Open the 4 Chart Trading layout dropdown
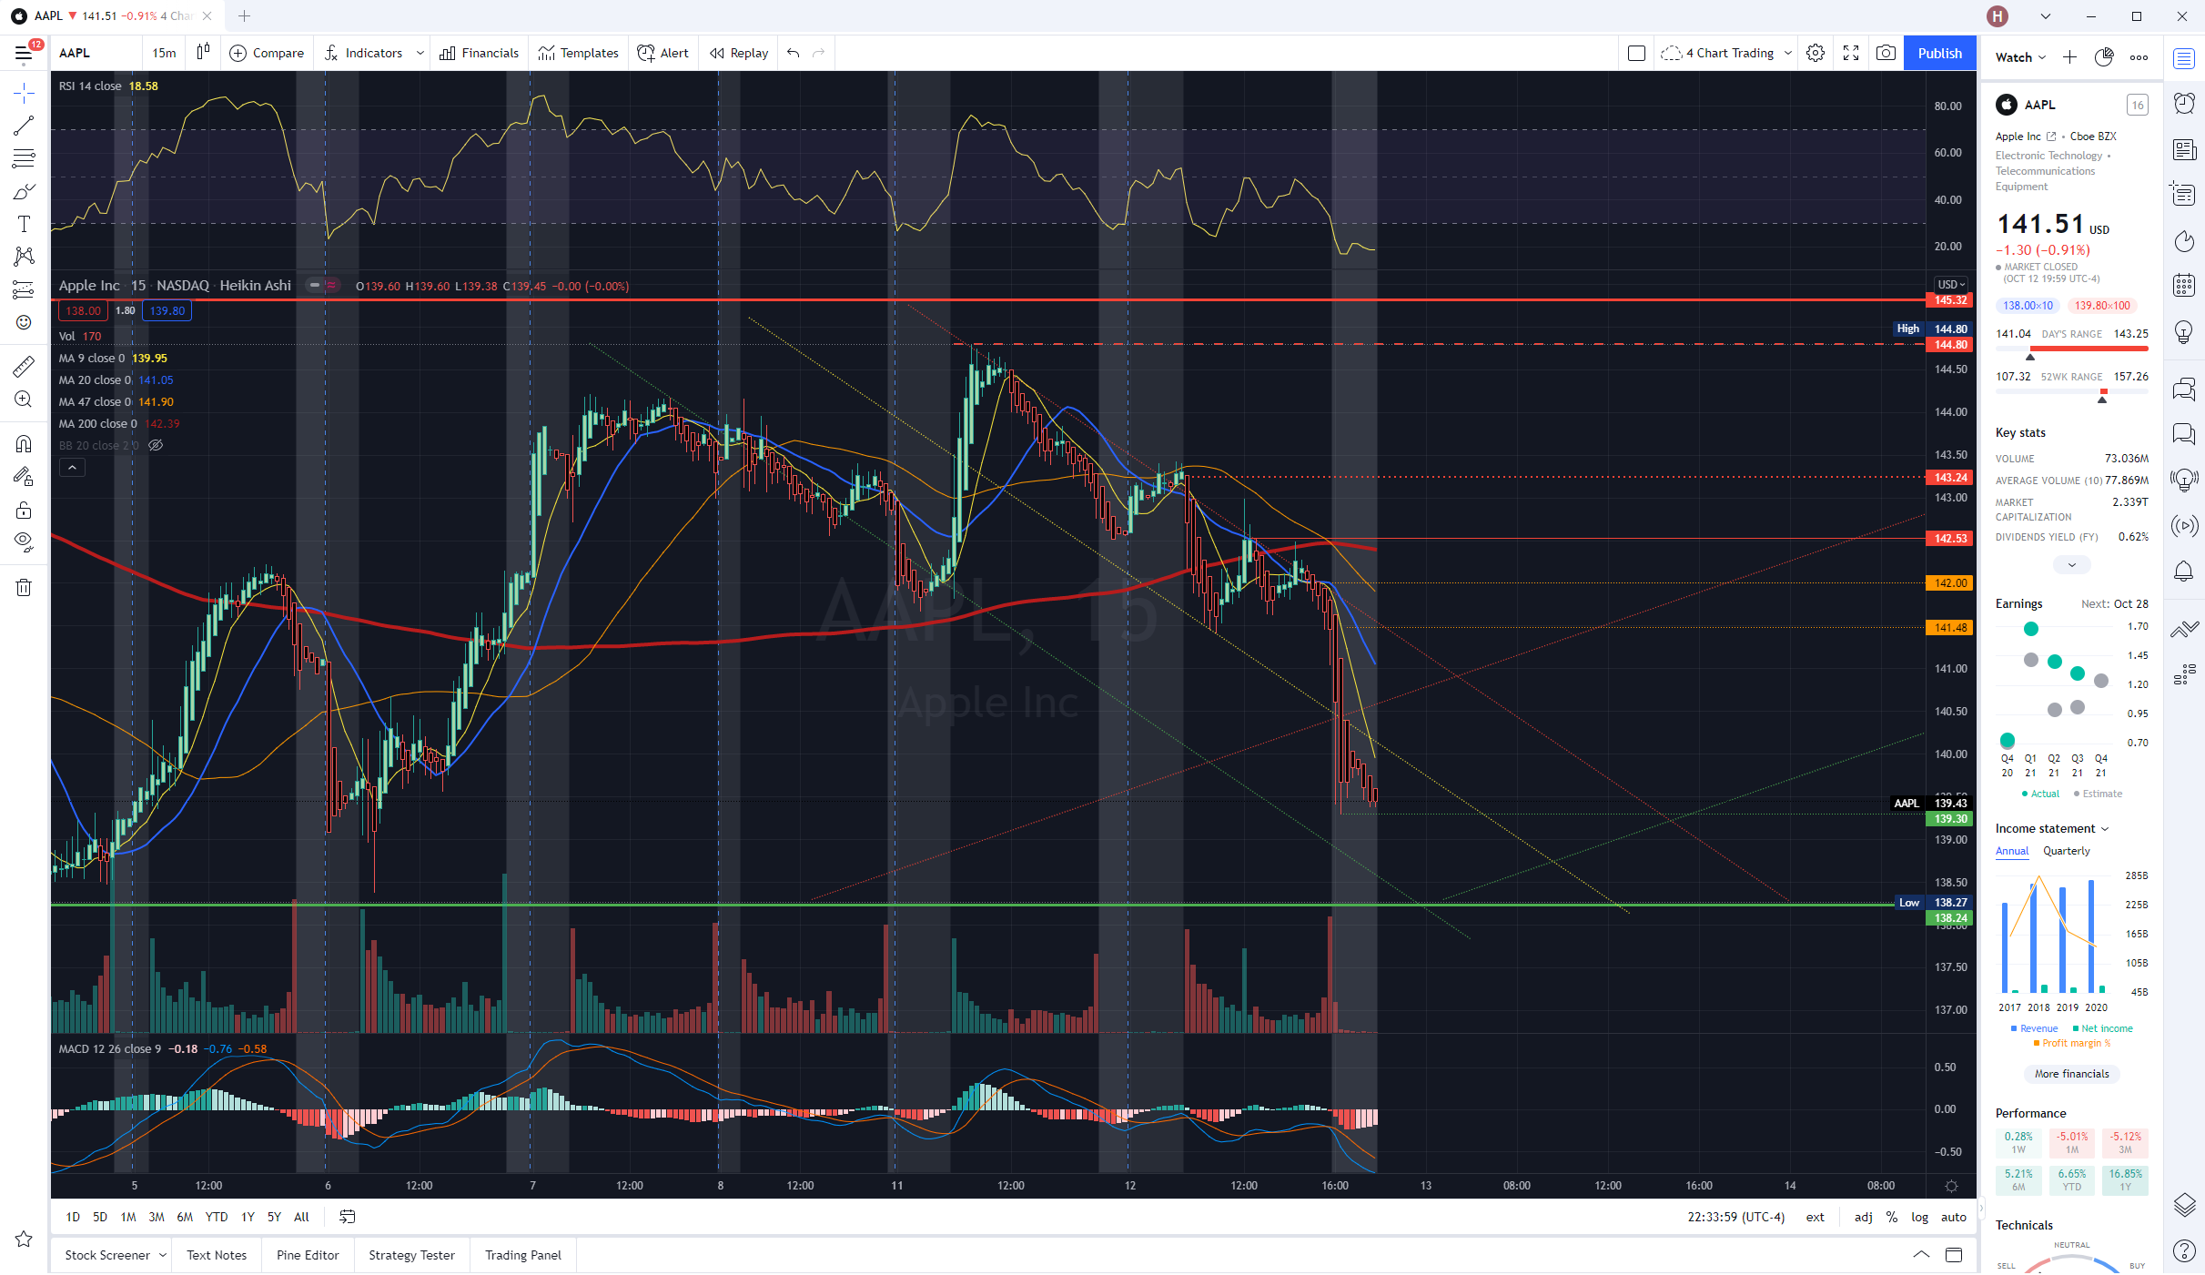Screen dimensions: 2205x1275 coord(1726,53)
